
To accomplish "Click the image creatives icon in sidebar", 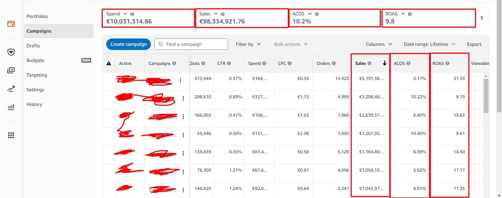I will [x=11, y=70].
